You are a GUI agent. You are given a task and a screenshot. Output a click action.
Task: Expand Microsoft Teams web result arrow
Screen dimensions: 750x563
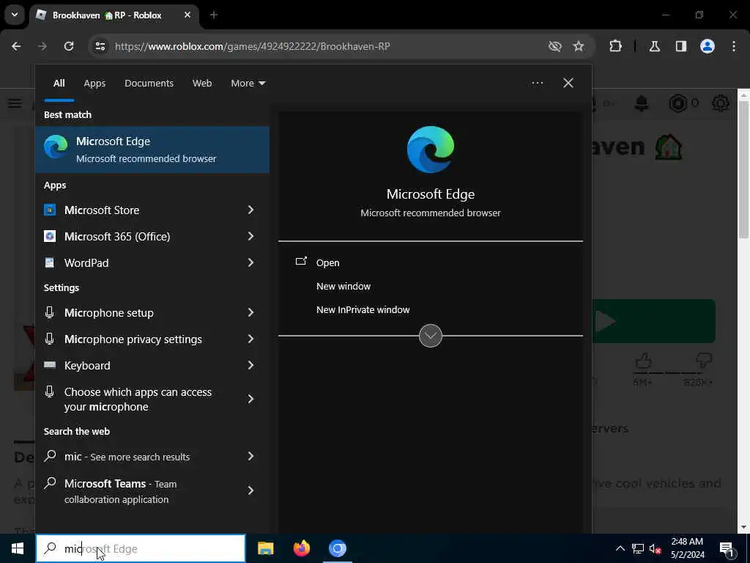pos(250,490)
